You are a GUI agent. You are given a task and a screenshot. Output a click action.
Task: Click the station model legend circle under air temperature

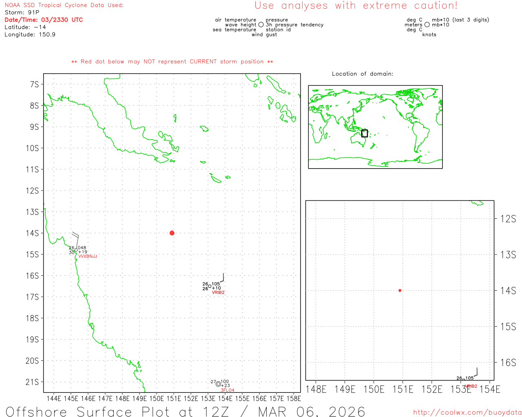point(261,25)
